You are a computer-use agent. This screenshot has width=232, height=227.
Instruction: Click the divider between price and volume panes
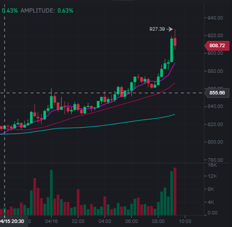click(115, 163)
